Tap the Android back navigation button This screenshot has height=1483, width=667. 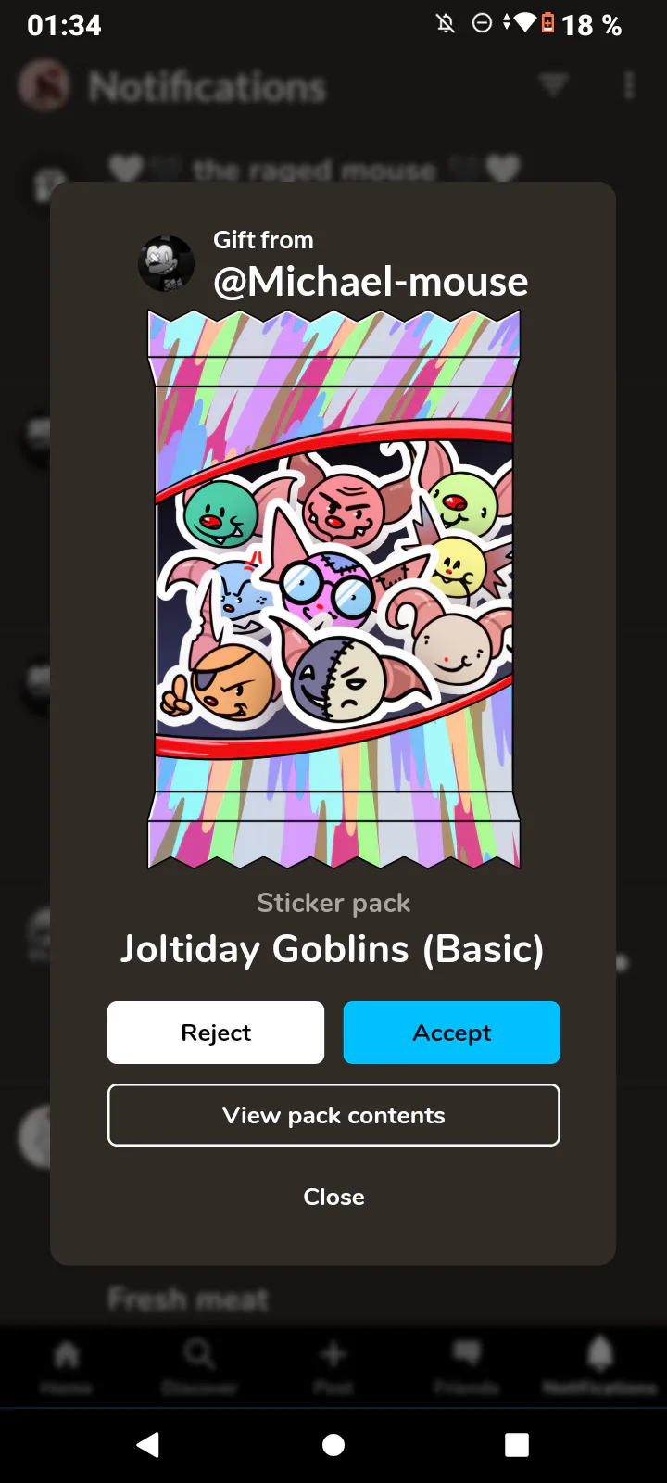[148, 1444]
